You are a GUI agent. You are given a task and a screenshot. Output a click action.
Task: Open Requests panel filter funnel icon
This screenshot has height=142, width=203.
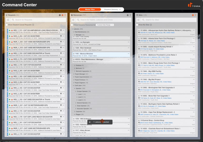[x=65, y=15]
